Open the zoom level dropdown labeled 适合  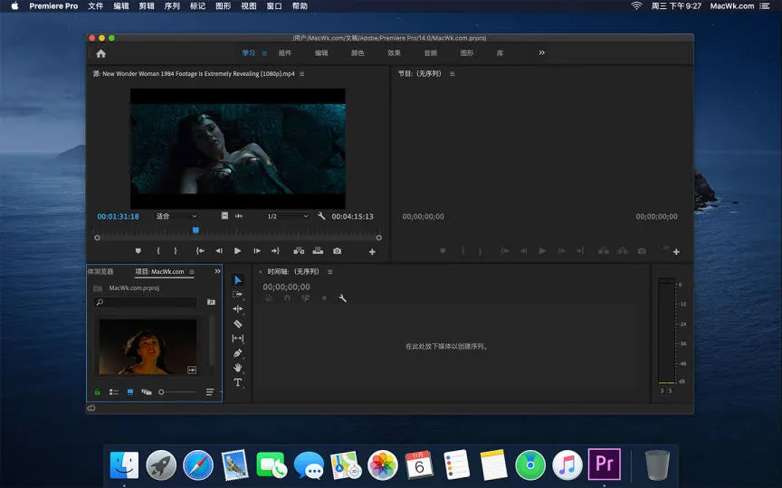coord(177,216)
